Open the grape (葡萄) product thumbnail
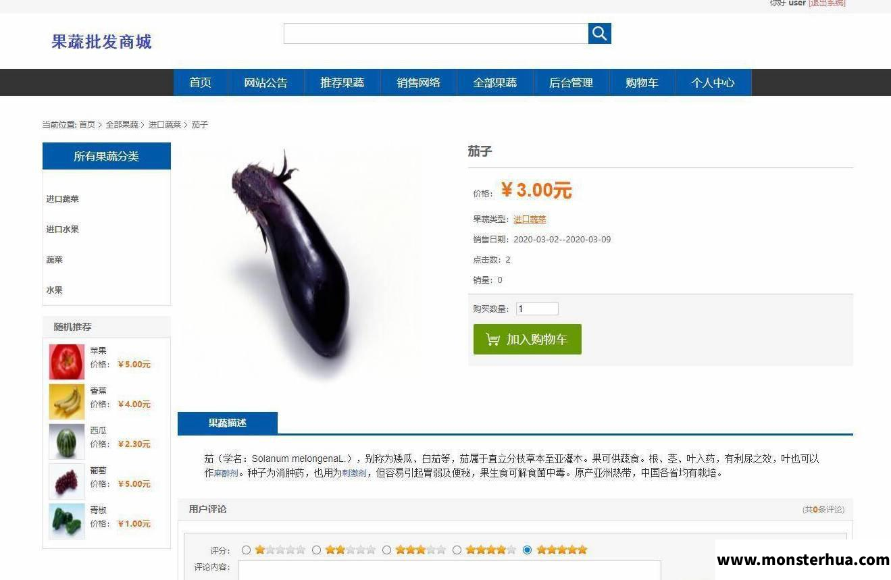 [67, 481]
